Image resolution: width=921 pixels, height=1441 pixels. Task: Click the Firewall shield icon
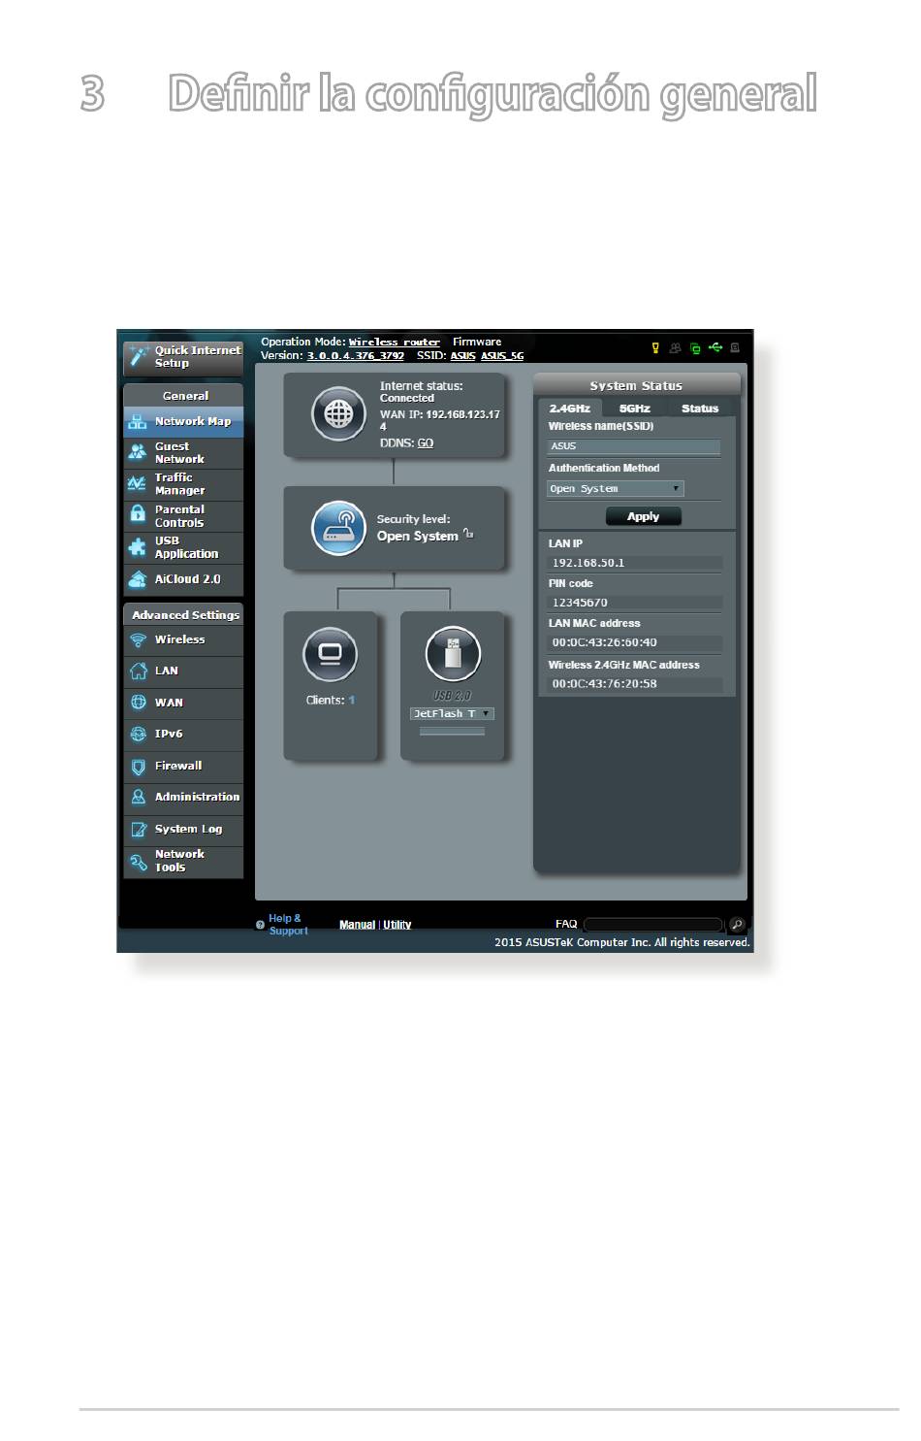pos(139,767)
